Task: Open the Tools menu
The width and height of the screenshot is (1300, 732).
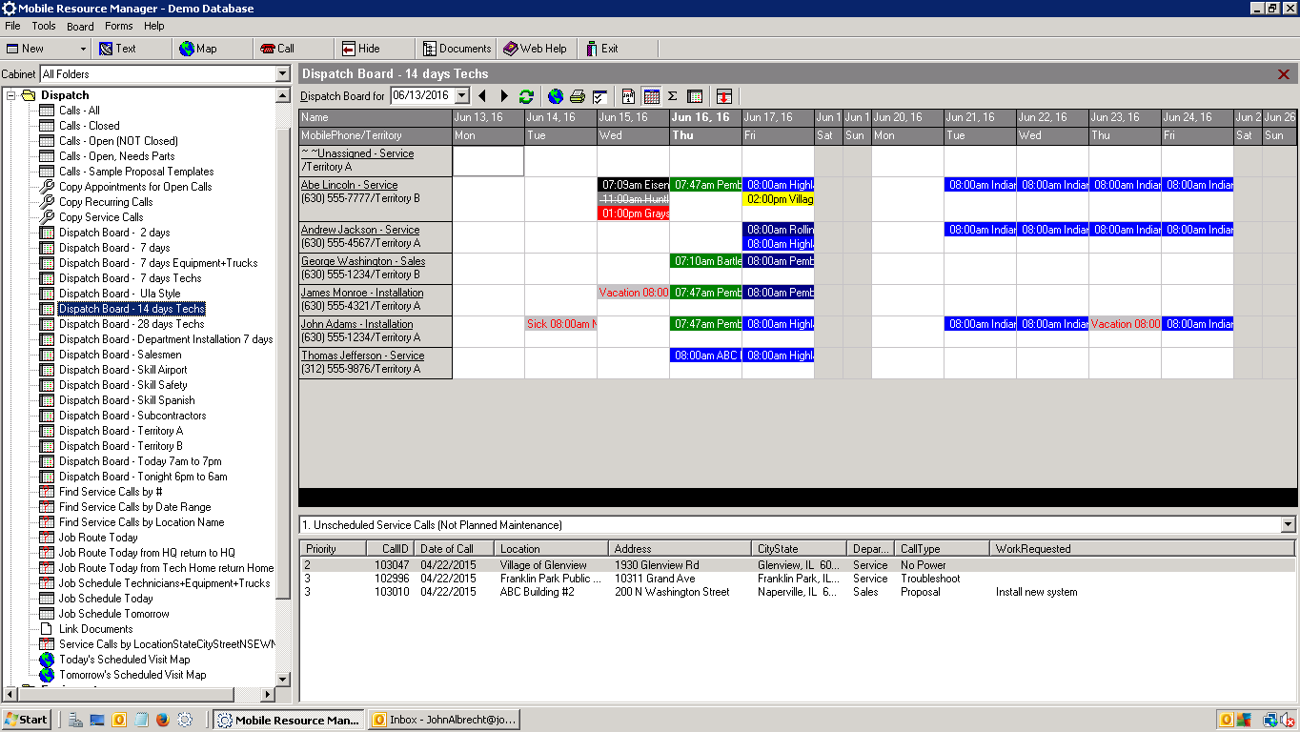Action: tap(44, 26)
